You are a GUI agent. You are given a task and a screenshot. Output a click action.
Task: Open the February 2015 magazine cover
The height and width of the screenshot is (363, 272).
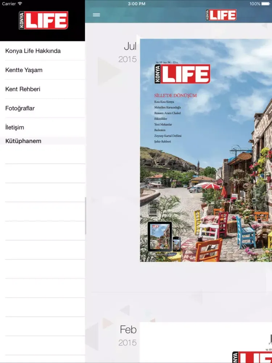click(206, 342)
